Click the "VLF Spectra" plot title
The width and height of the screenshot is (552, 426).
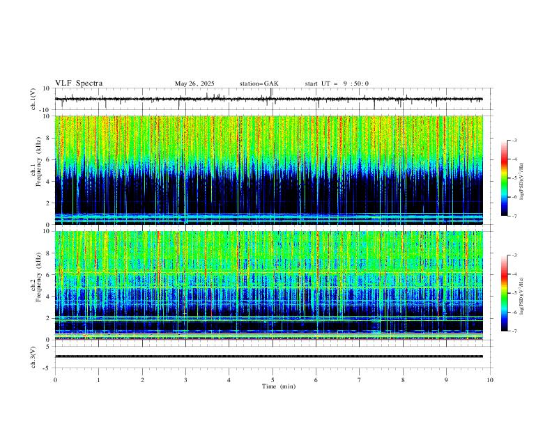[x=79, y=84]
